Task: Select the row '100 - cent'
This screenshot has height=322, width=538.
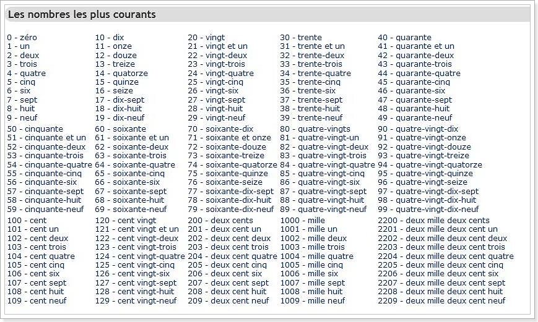Action: 27,220
